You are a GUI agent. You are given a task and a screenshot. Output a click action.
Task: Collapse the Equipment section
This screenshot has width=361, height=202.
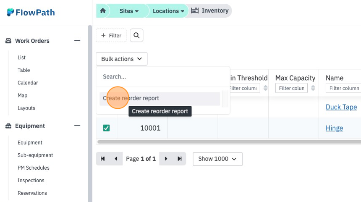tap(77, 126)
